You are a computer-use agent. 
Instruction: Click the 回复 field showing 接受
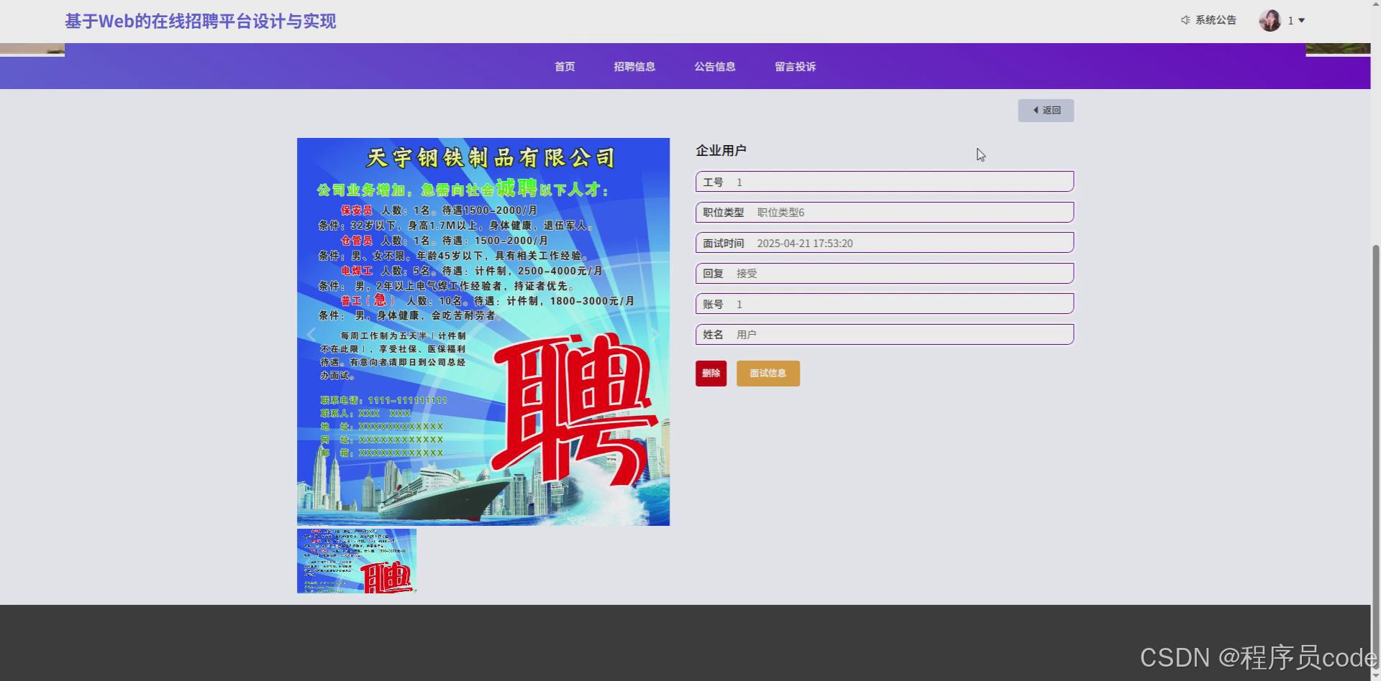click(885, 273)
